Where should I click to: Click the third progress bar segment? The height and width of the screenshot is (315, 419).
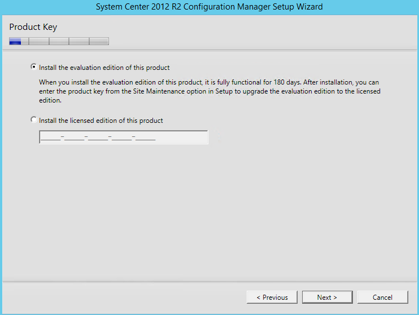[59, 41]
